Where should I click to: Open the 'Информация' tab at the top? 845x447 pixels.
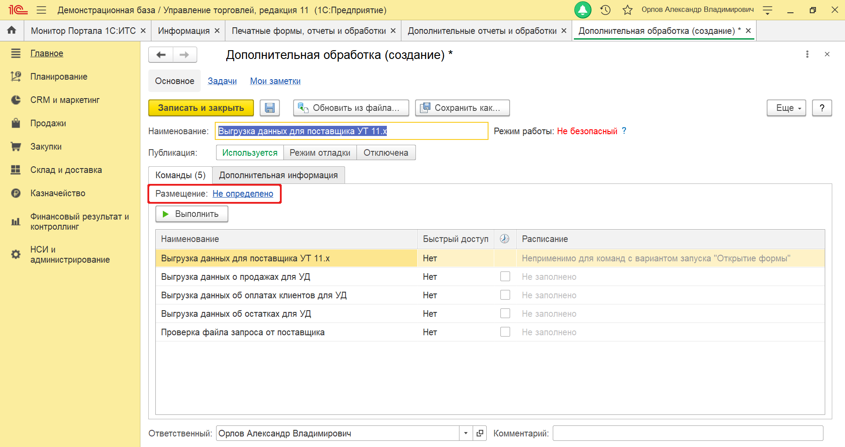184,30
